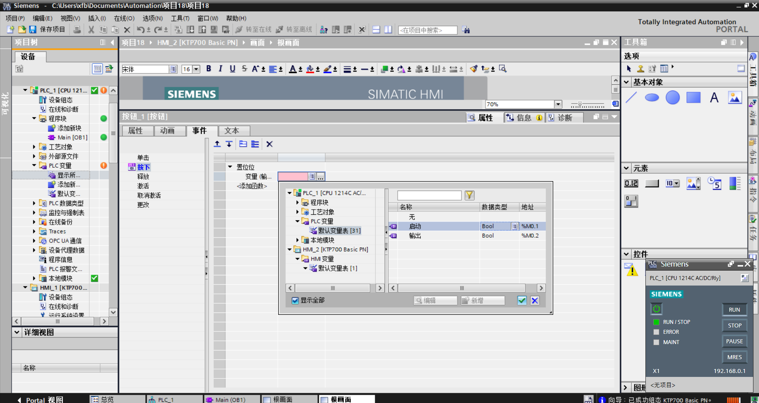This screenshot has width=759, height=403.
Task: Toggle the 显示全部 checkbox
Action: (295, 301)
